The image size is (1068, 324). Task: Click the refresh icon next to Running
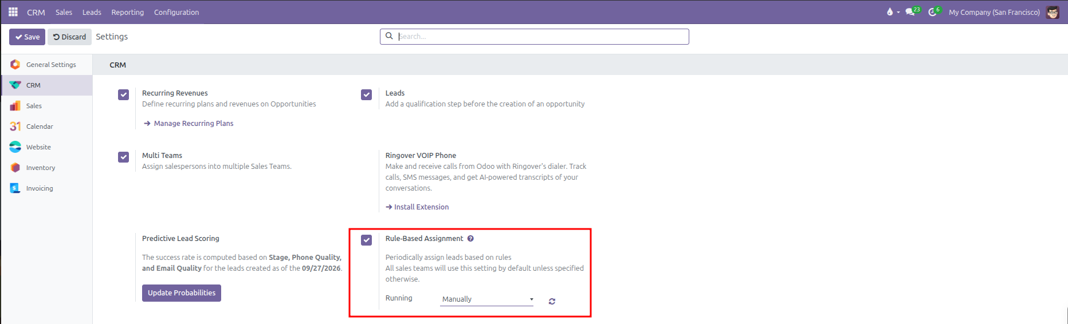(x=552, y=301)
